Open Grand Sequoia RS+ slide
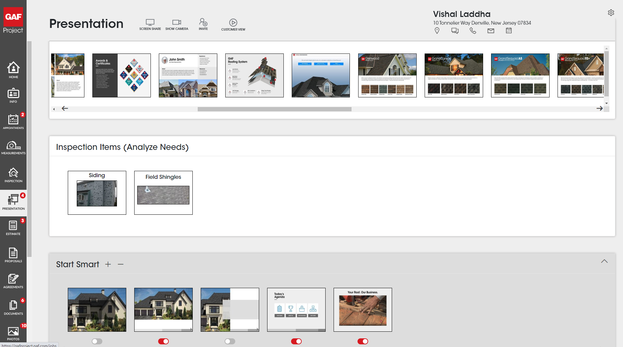This screenshot has height=347, width=623. pos(581,75)
